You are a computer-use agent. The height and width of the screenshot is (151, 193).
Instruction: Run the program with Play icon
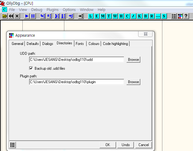27,16
